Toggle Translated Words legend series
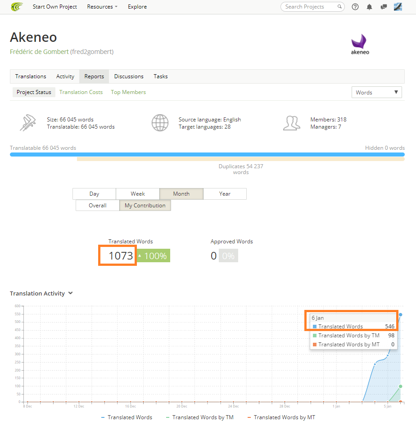Screen dimensions: 416x448 pyautogui.click(x=127, y=417)
